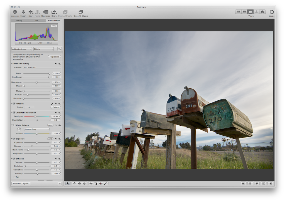
Task: Collapse the RAW Fine Tuning section
Action: pyautogui.click(x=12, y=64)
